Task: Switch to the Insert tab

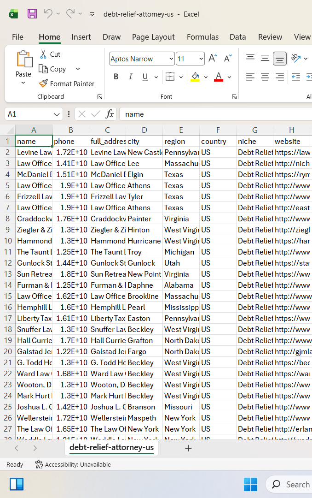Action: tap(81, 37)
